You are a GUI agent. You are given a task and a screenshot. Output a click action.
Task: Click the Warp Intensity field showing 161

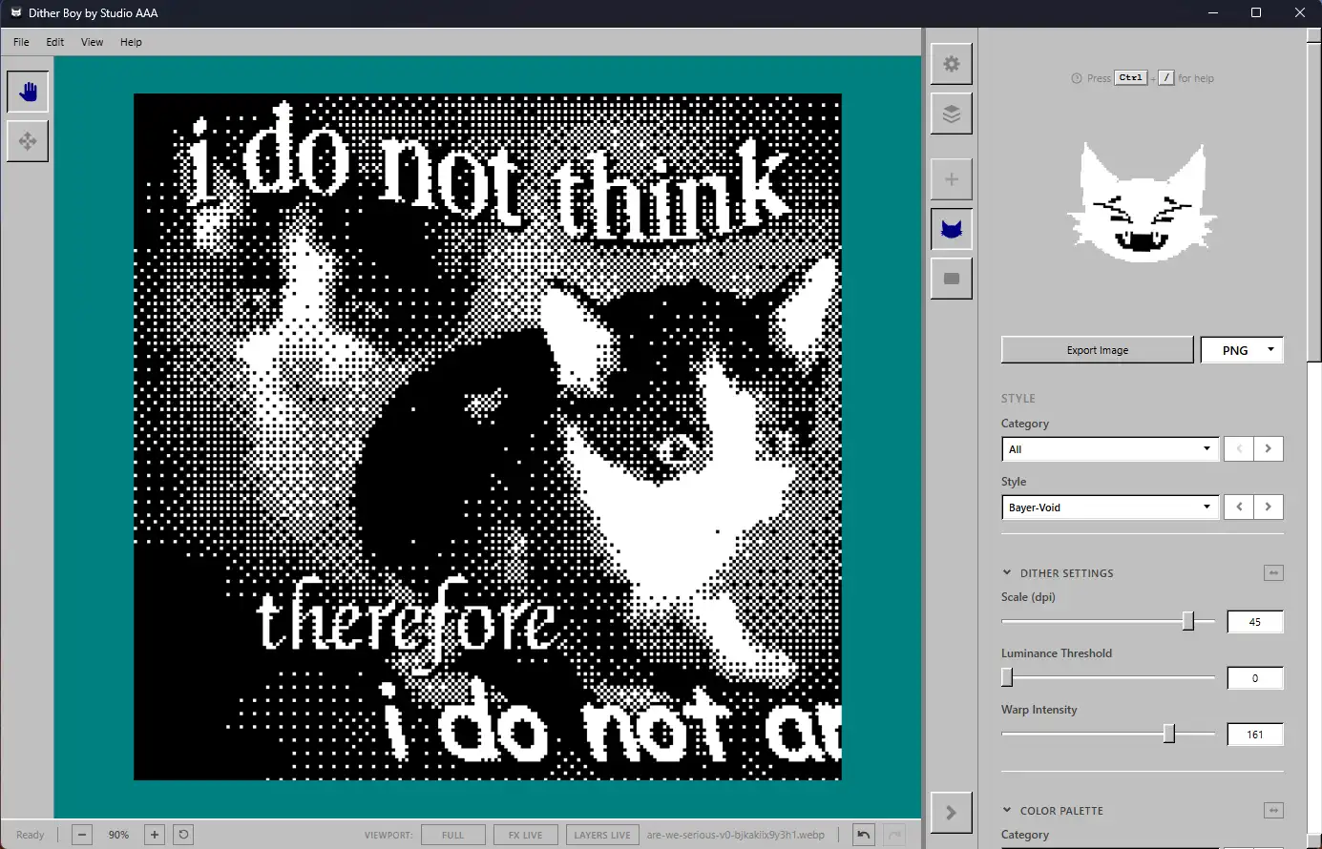tap(1255, 735)
